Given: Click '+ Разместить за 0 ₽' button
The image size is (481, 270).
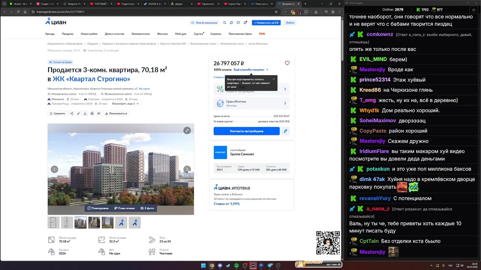Looking at the screenshot, I should [x=266, y=23].
